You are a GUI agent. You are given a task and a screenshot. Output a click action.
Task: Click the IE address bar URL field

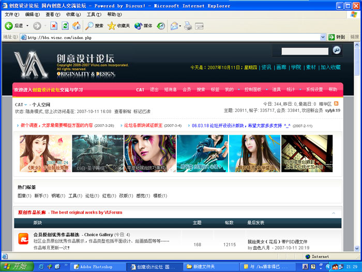tap(170, 37)
